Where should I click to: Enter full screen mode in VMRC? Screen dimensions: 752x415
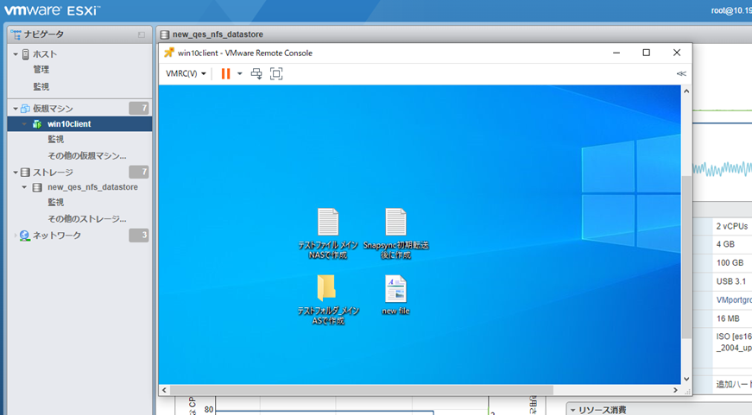click(x=276, y=74)
